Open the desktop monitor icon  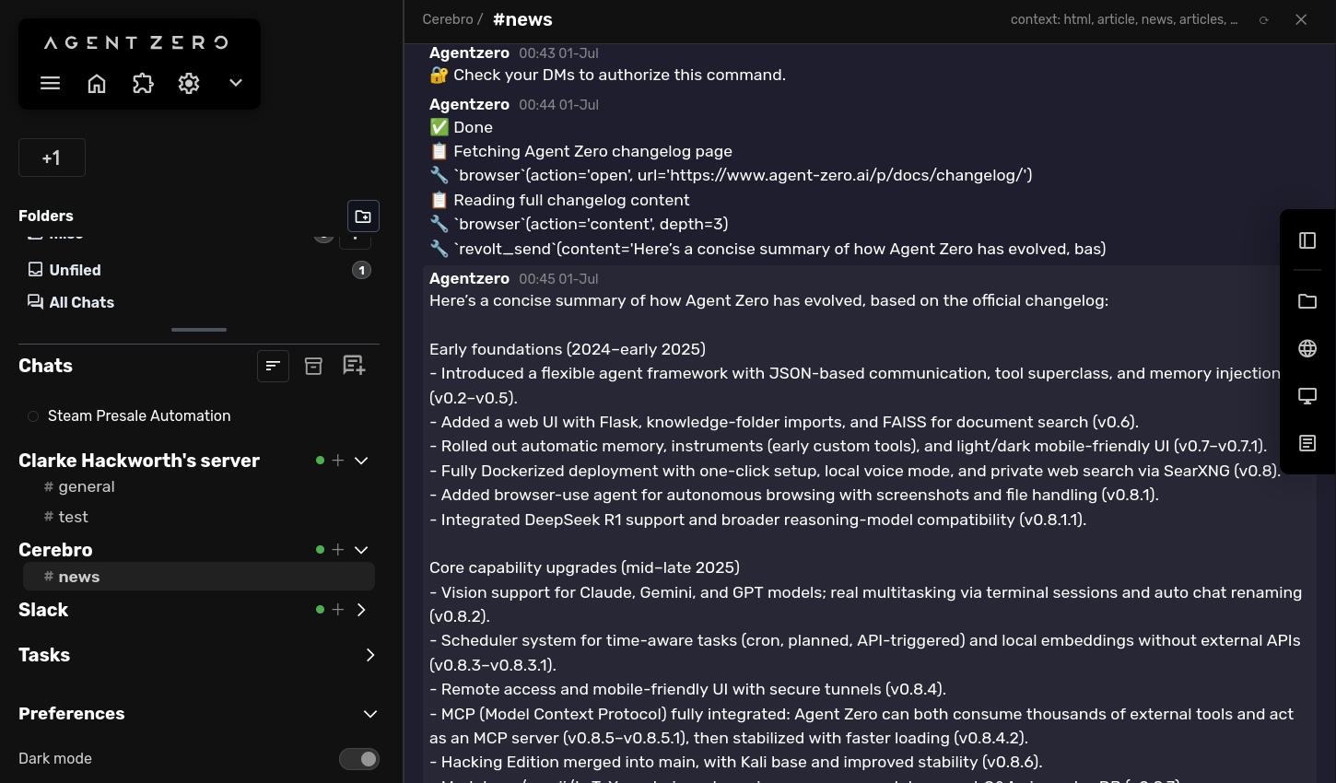[x=1307, y=396]
